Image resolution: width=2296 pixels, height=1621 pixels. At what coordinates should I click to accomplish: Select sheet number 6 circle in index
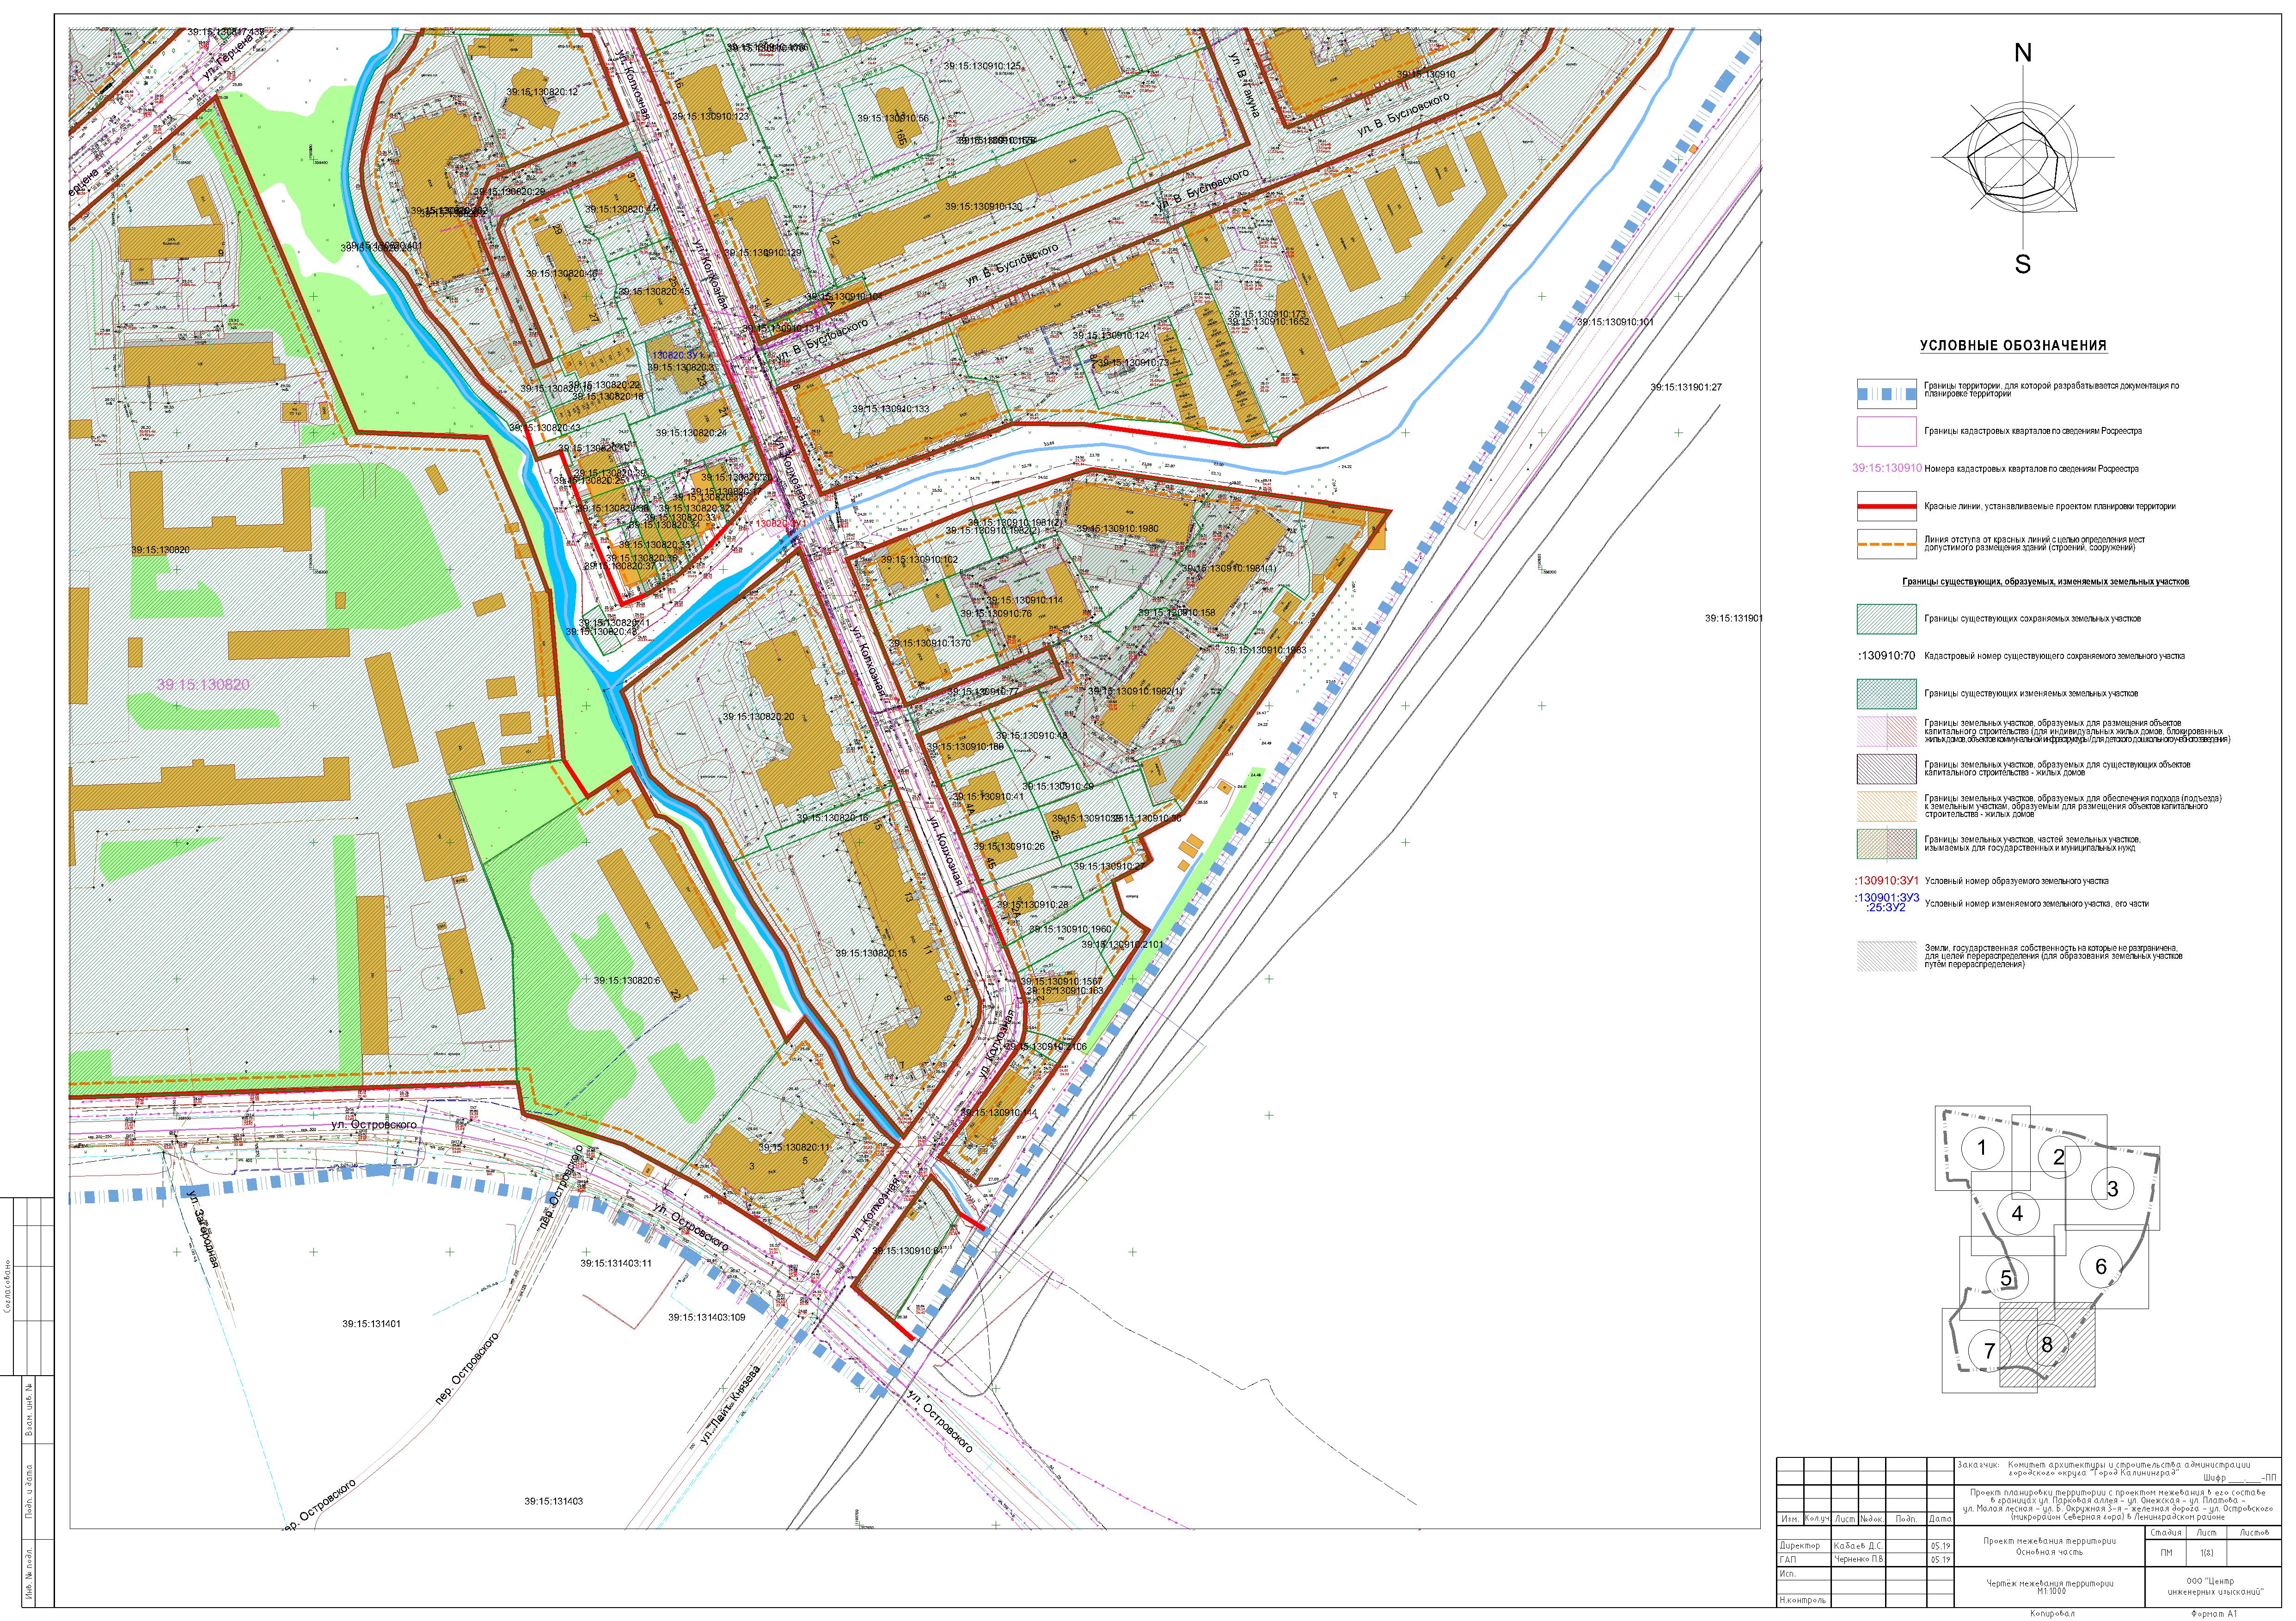coord(2100,1266)
